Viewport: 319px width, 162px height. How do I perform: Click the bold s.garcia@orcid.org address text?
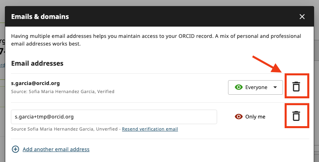point(36,83)
